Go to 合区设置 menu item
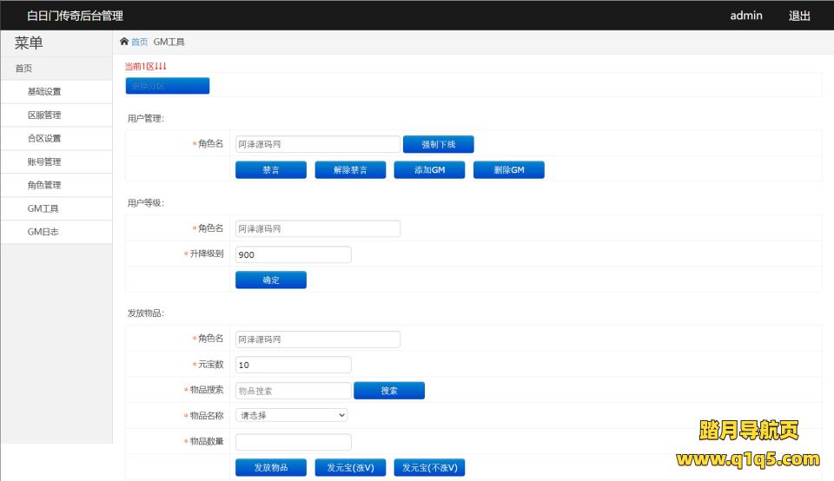834x481 pixels. tap(44, 139)
